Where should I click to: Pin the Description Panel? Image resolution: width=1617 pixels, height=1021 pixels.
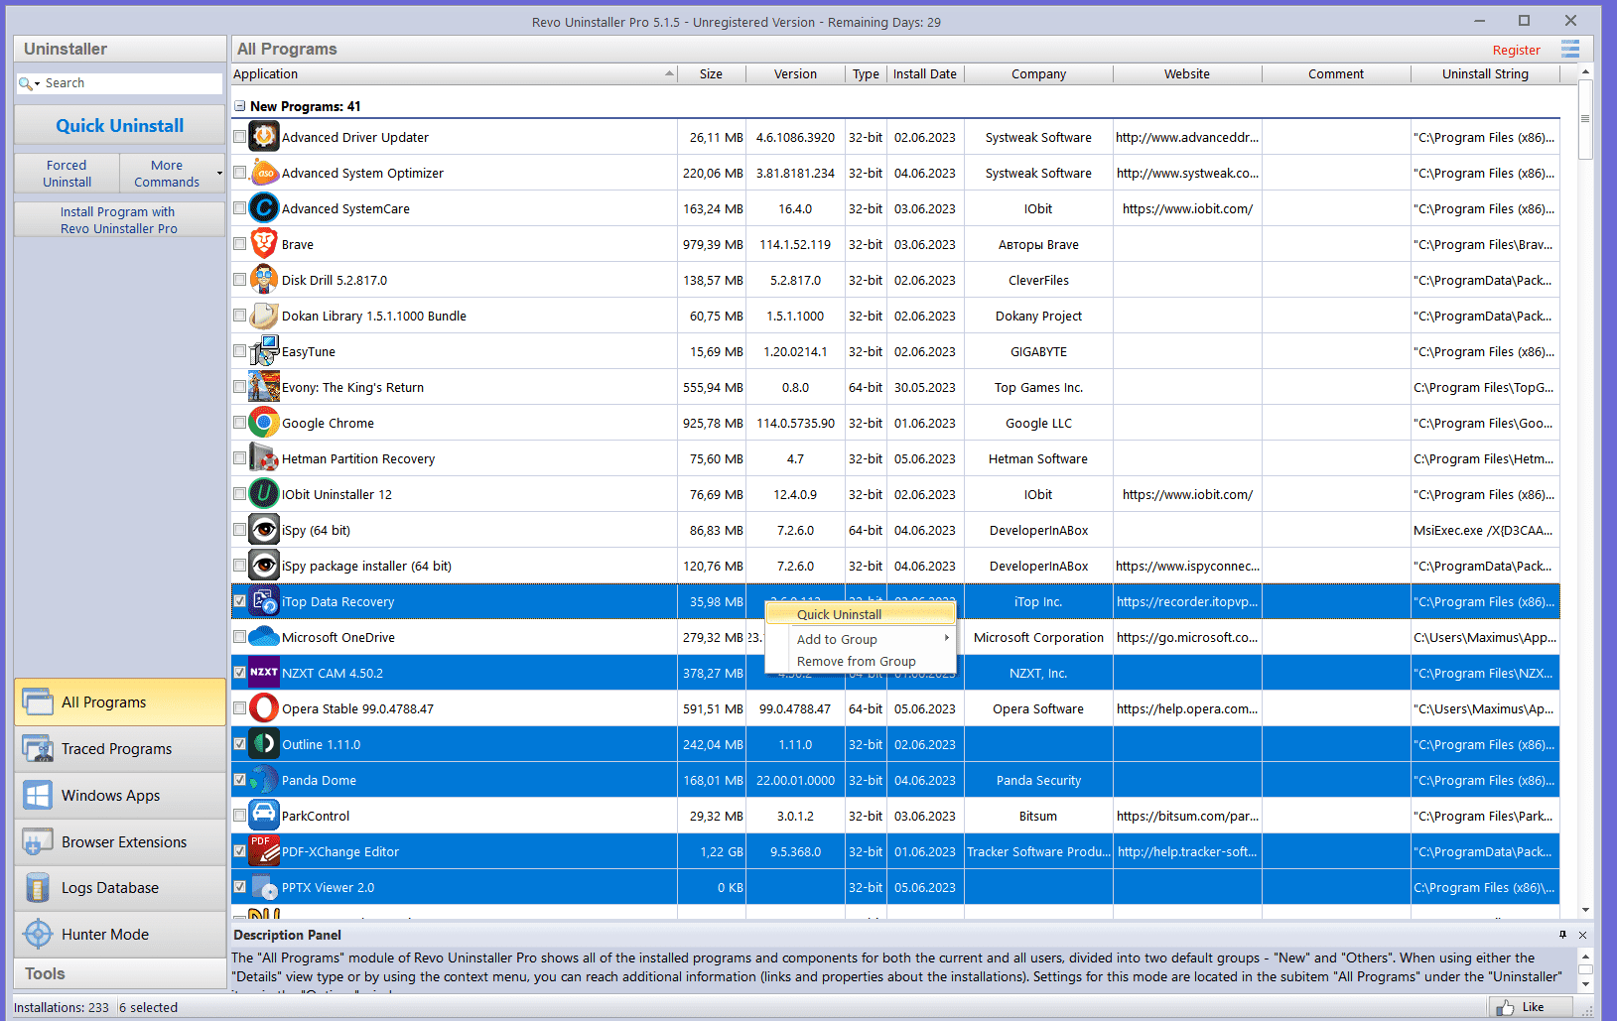tap(1562, 935)
